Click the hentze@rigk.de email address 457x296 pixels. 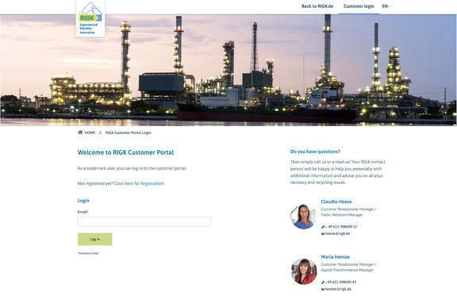point(338,289)
